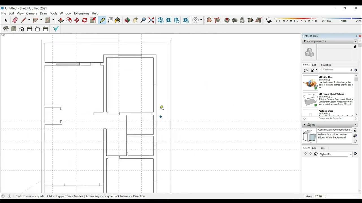The height and width of the screenshot is (203, 362).
Task: Switch to Front view house icon
Action: pyautogui.click(x=21, y=29)
